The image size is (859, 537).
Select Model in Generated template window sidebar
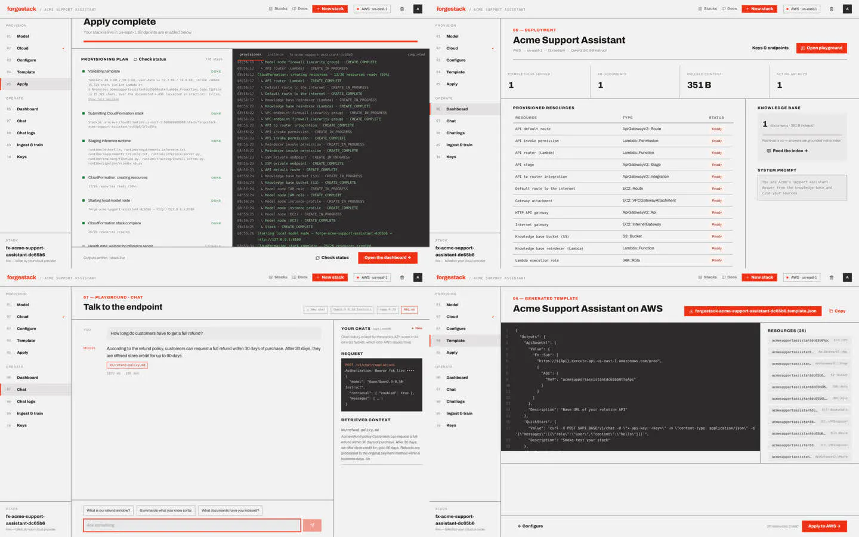[465, 305]
